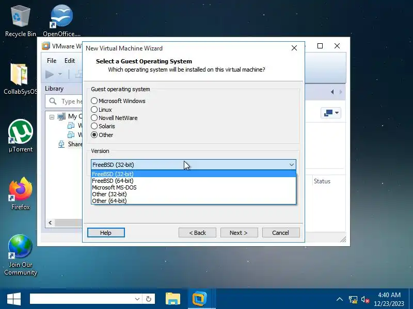
Task: Select the Microsoft Windows radio button
Action: (94, 101)
